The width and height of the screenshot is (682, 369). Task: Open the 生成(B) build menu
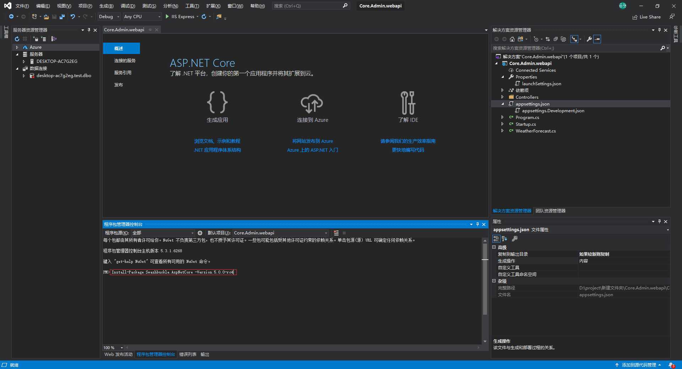(106, 6)
